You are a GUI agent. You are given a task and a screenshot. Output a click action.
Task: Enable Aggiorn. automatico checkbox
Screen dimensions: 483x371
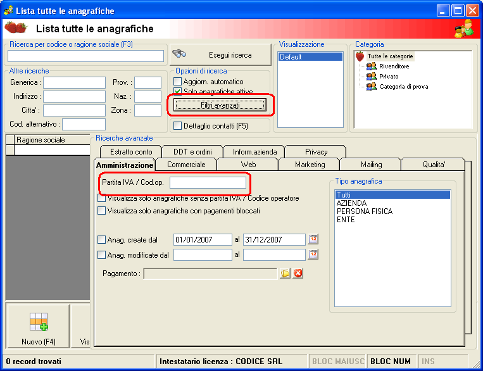[177, 82]
